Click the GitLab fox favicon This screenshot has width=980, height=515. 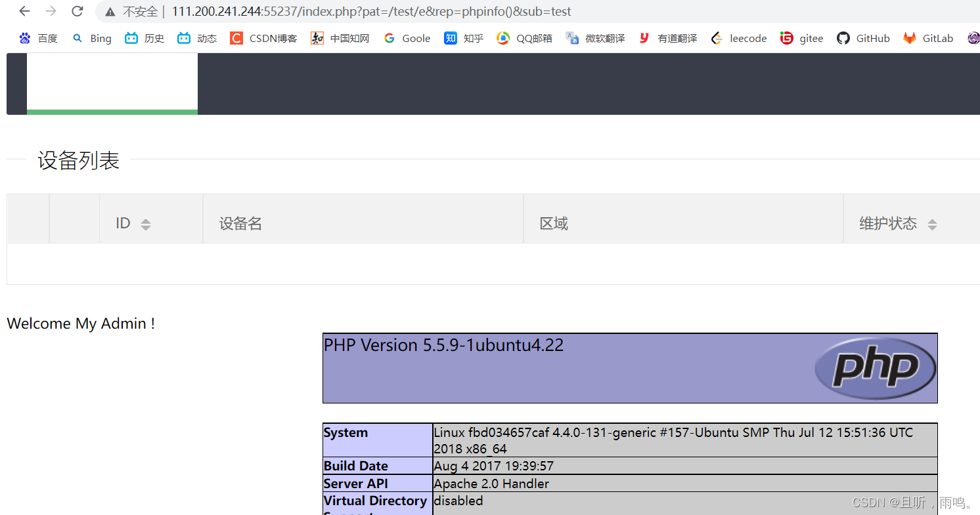point(910,38)
